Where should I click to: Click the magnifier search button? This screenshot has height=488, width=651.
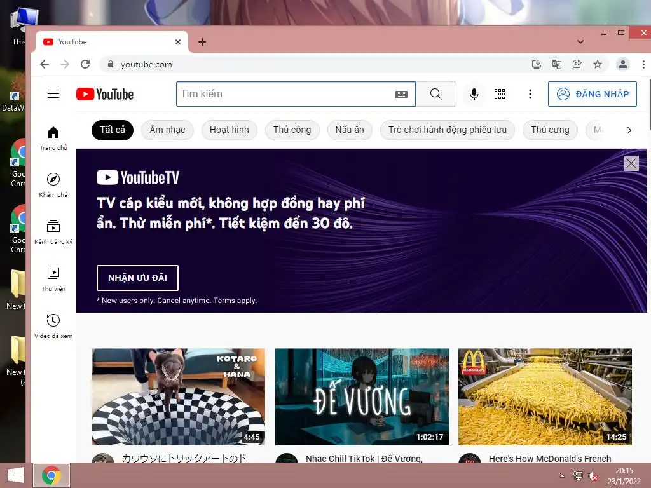(436, 94)
